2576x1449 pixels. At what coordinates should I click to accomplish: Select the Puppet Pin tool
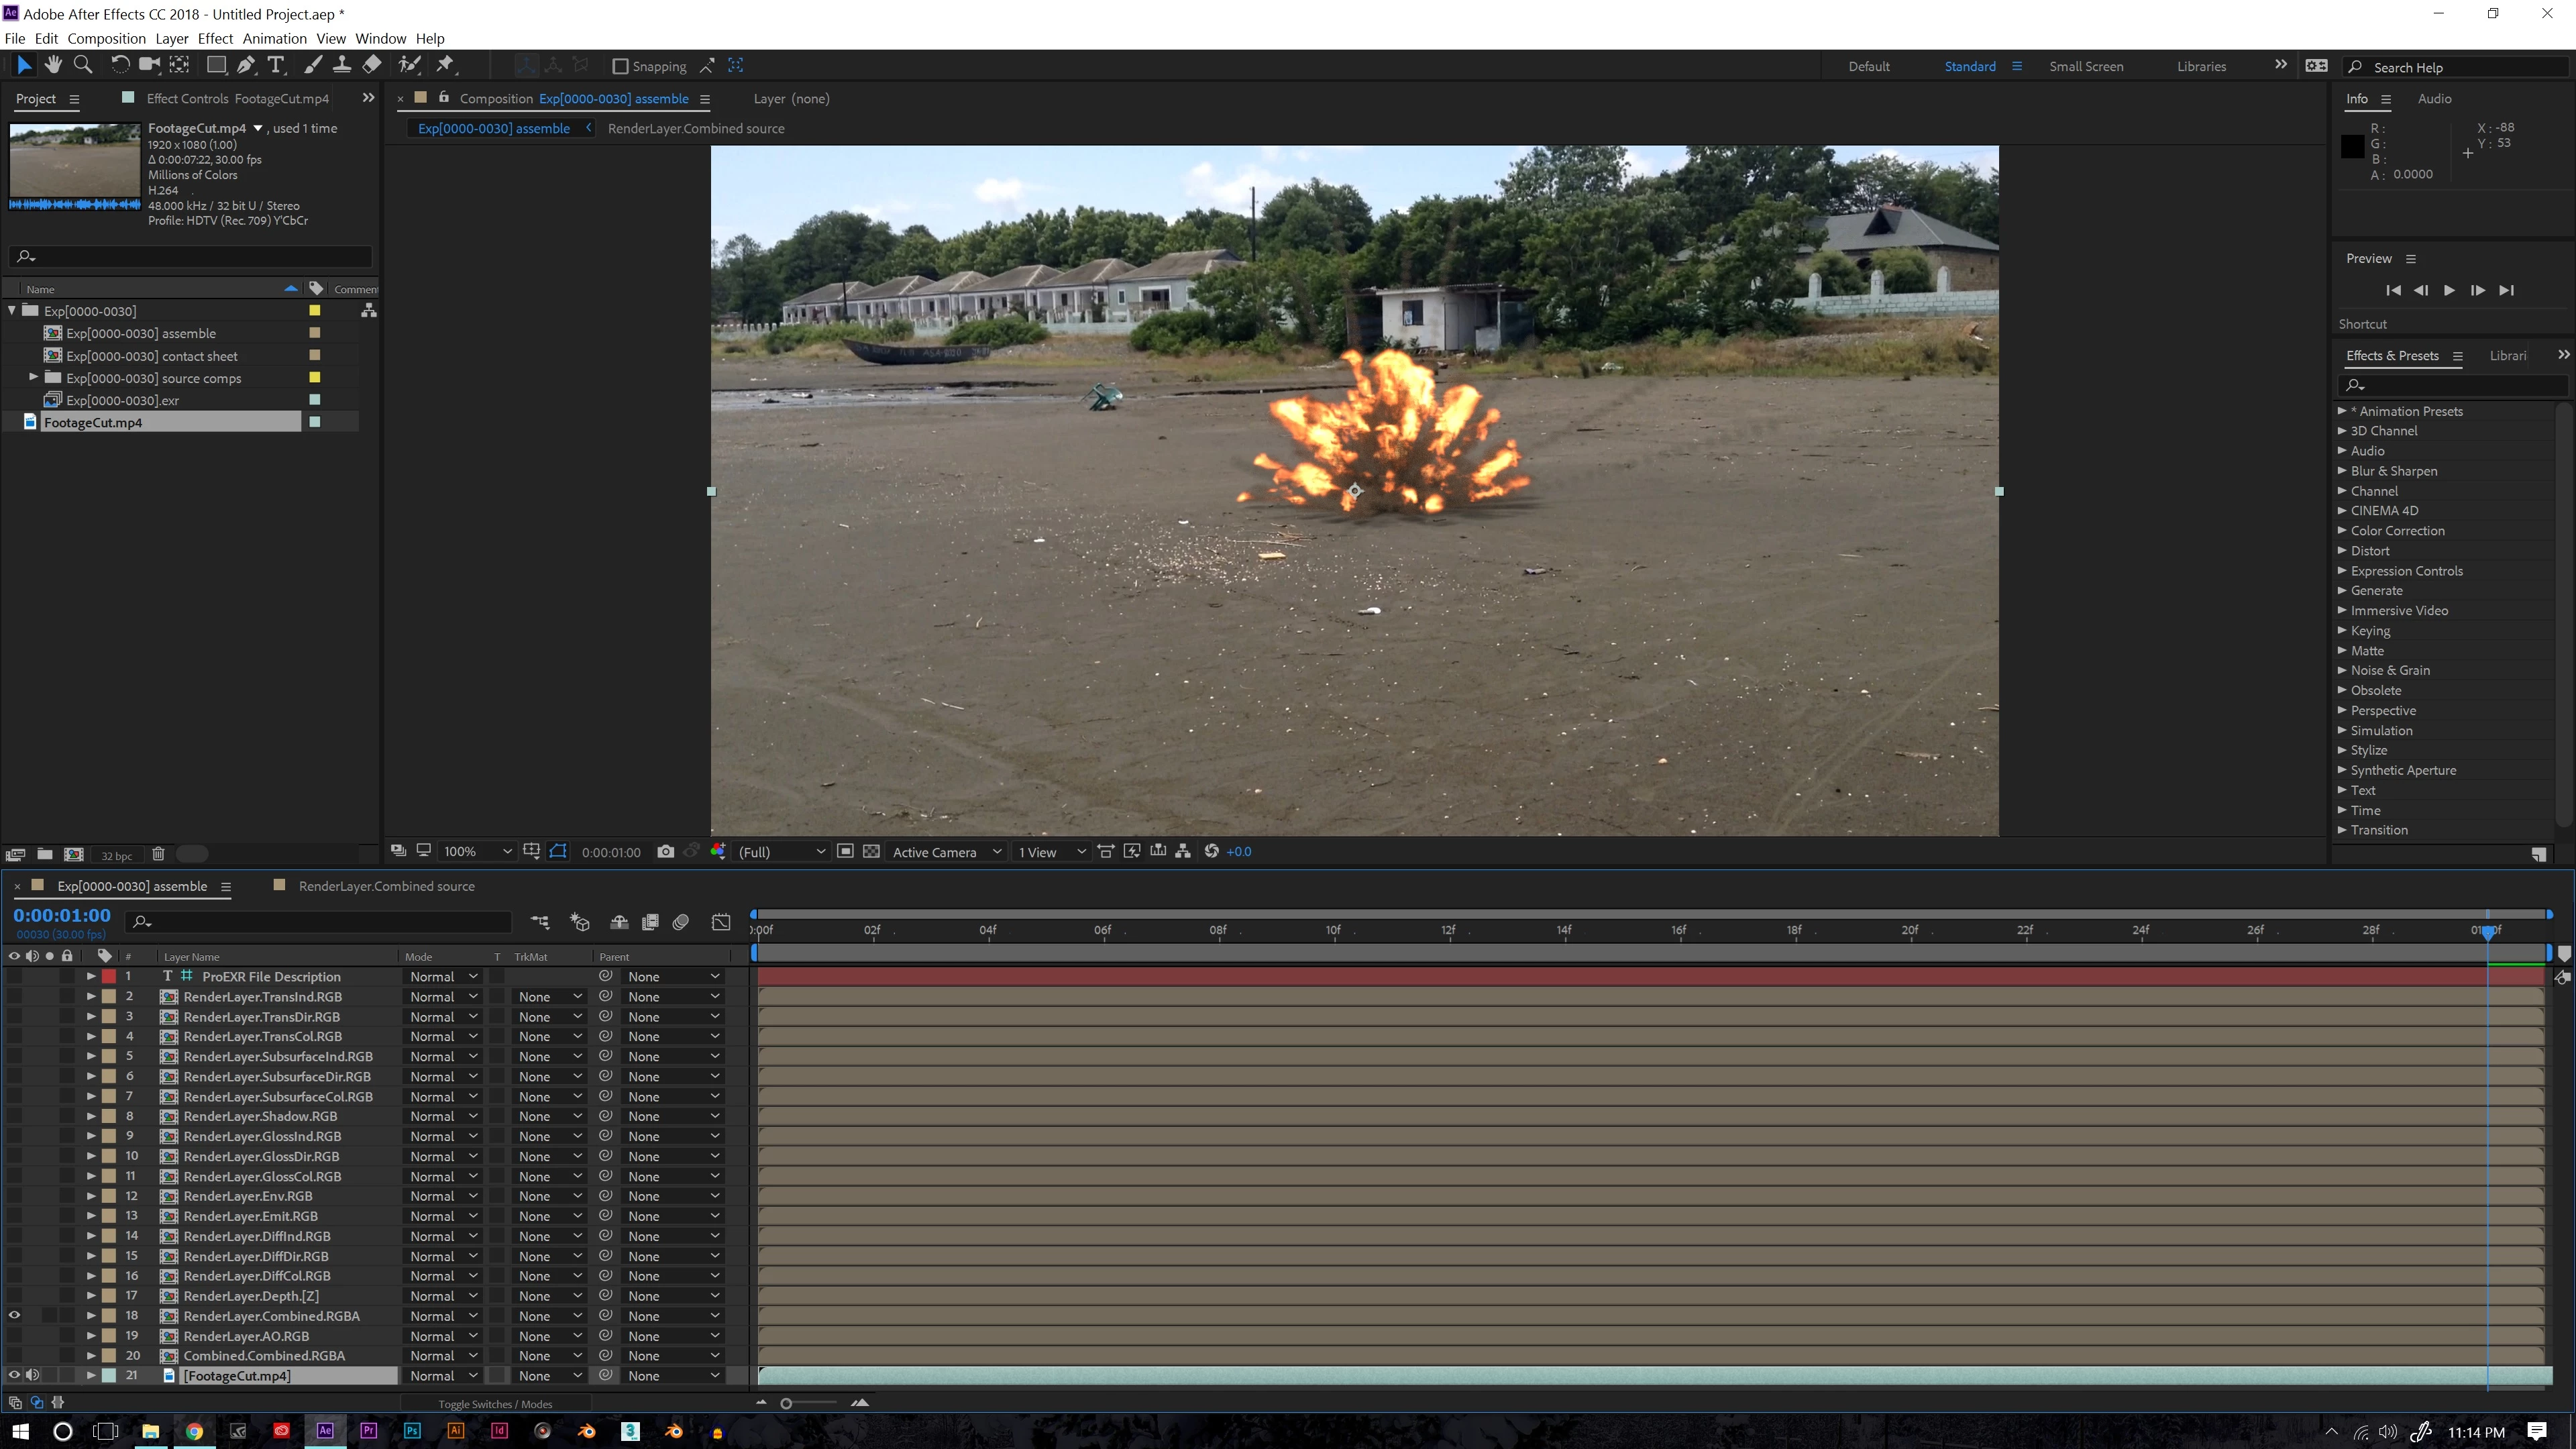coord(445,65)
